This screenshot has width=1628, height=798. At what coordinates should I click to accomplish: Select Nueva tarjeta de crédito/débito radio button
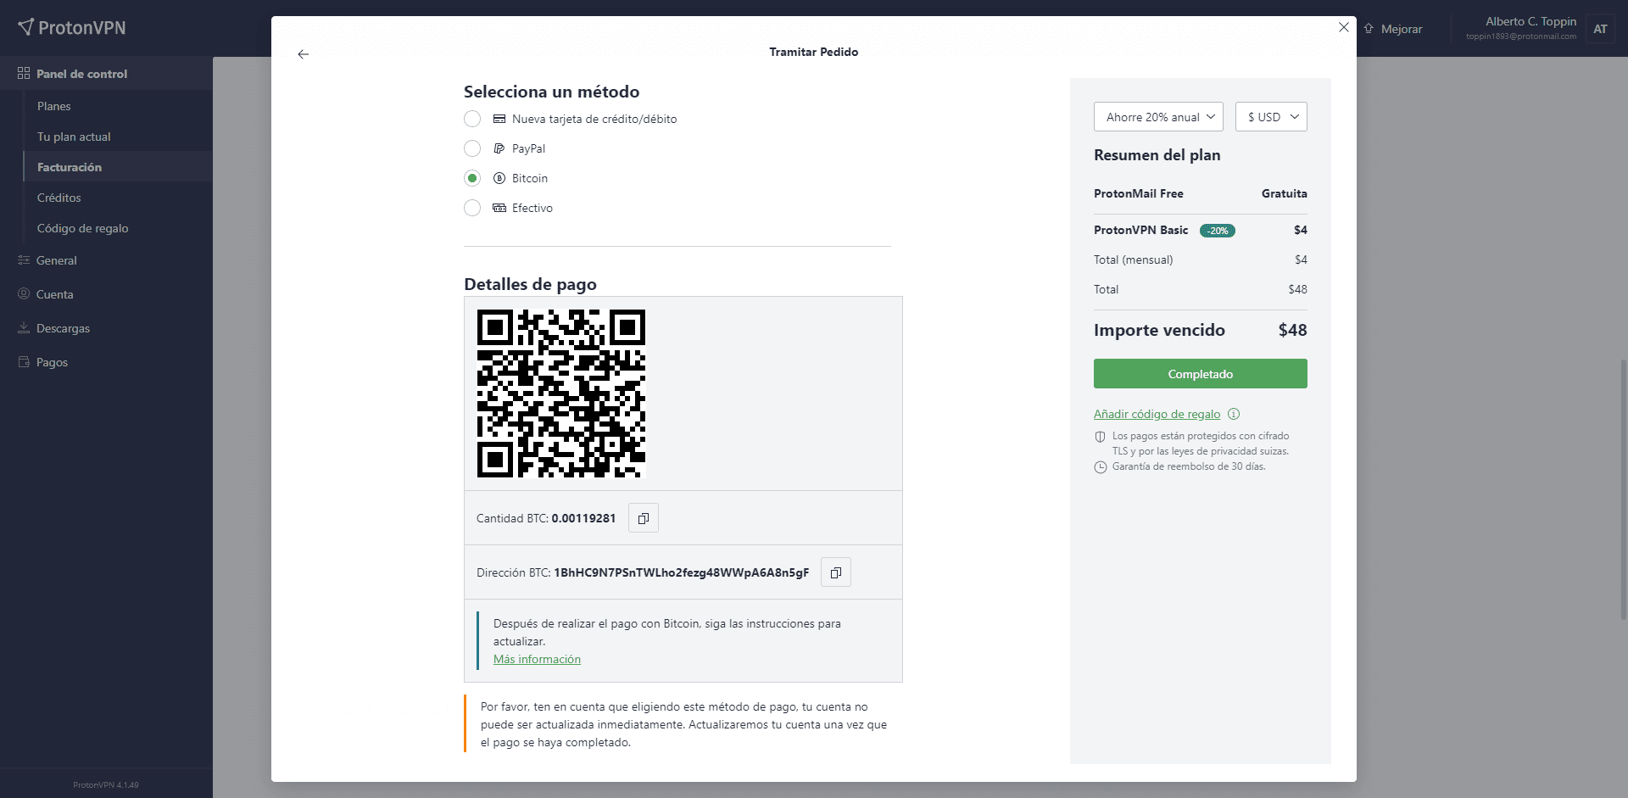point(472,119)
